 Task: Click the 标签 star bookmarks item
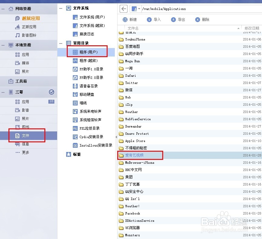pyautogui.click(x=73, y=154)
